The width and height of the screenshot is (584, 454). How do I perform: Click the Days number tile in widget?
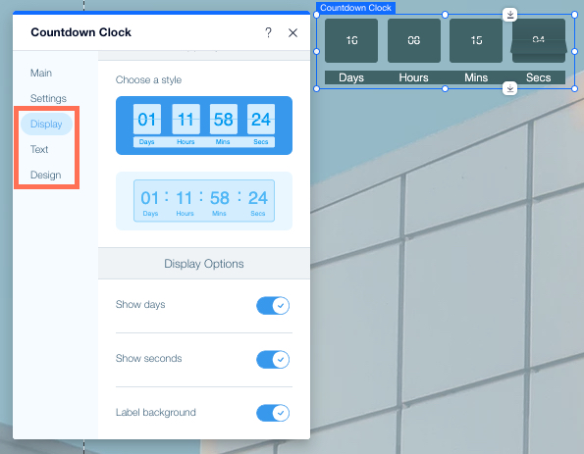pyautogui.click(x=351, y=40)
